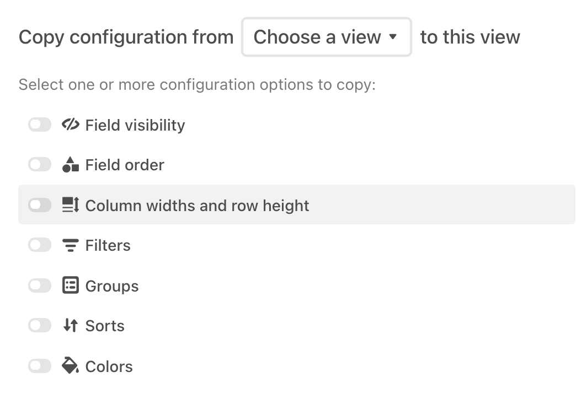Switch on the Groups toggle

point(40,285)
